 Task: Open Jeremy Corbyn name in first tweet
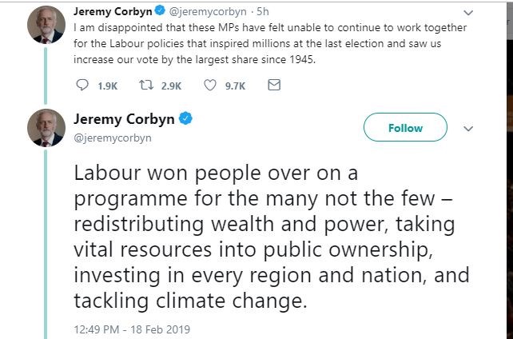point(111,12)
